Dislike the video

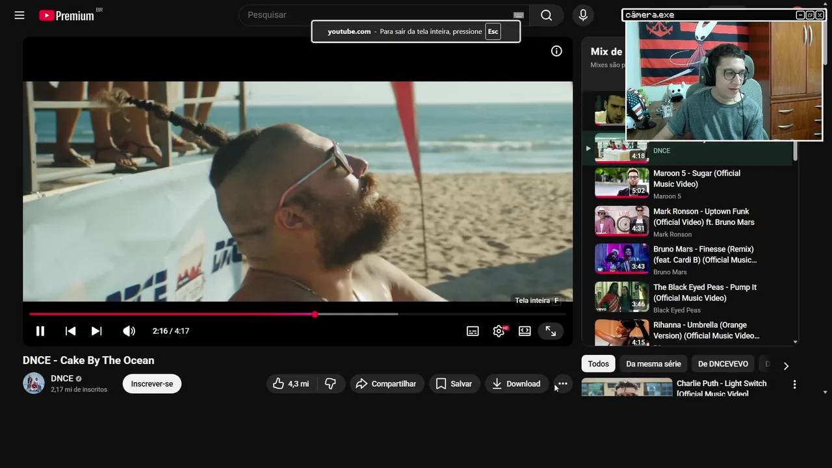pyautogui.click(x=330, y=383)
